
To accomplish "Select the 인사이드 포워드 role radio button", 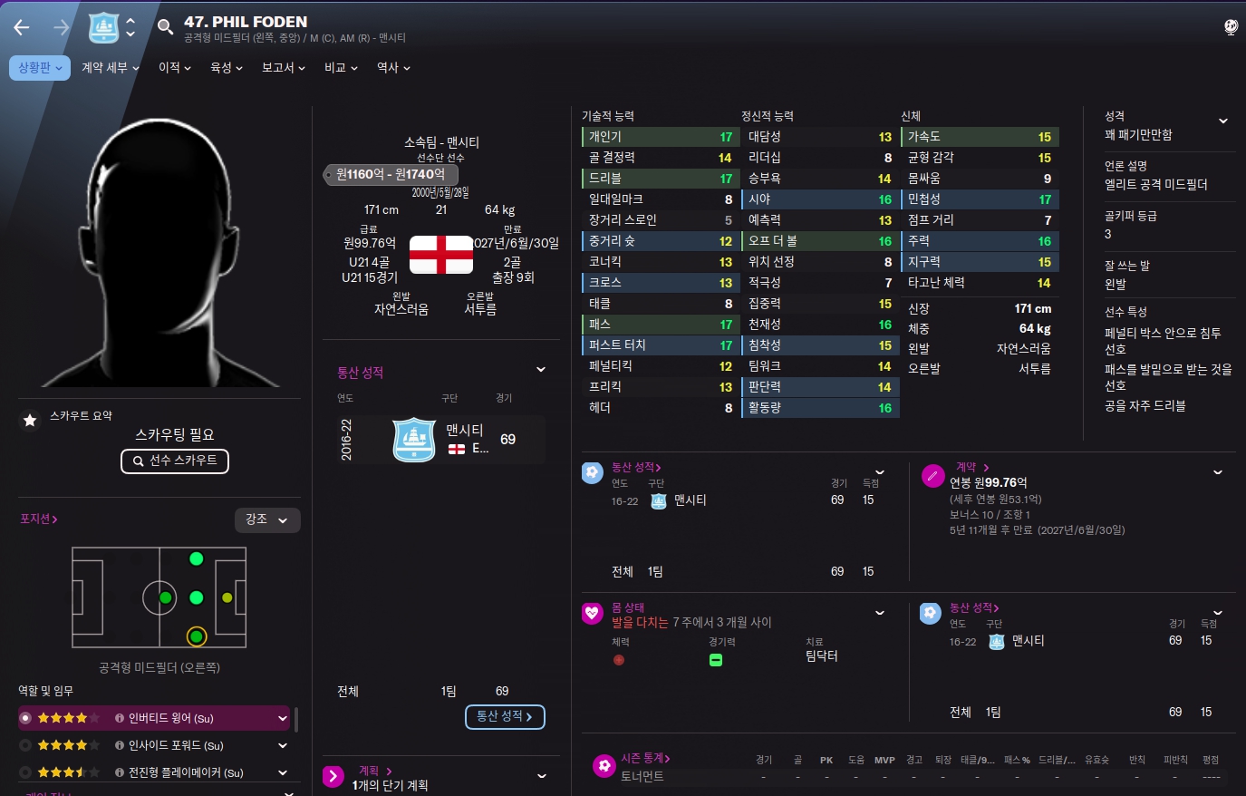I will (x=25, y=745).
